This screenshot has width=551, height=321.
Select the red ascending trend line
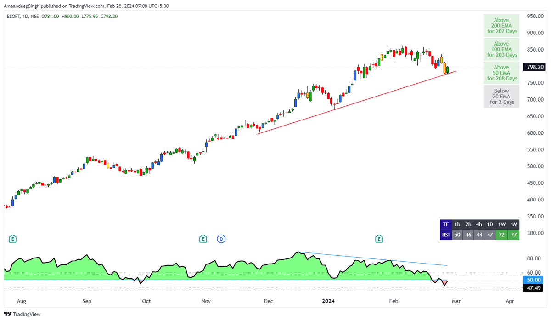tap(356, 103)
